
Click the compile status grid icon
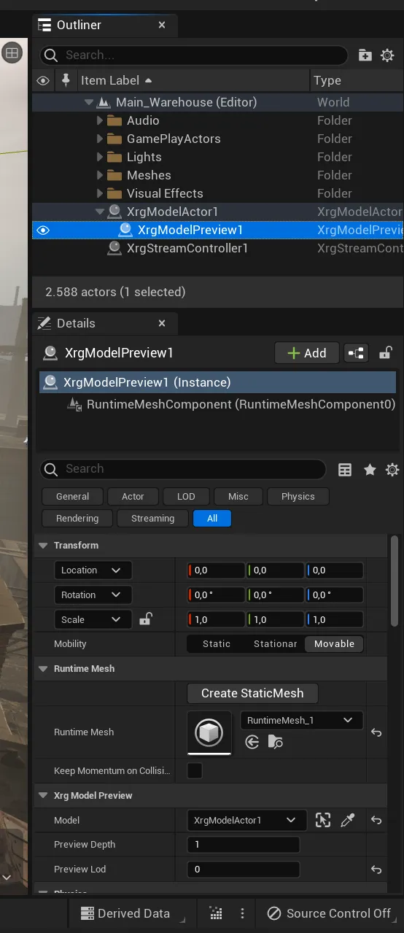click(216, 913)
